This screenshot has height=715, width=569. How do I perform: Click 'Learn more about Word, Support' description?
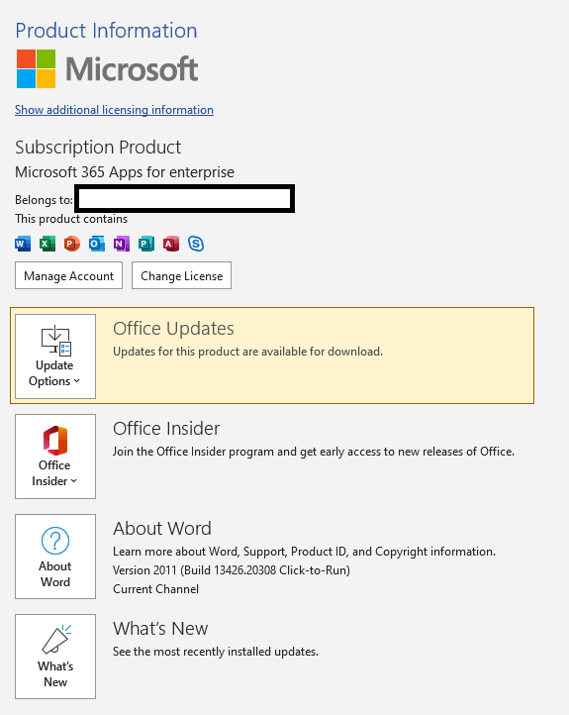click(x=304, y=552)
